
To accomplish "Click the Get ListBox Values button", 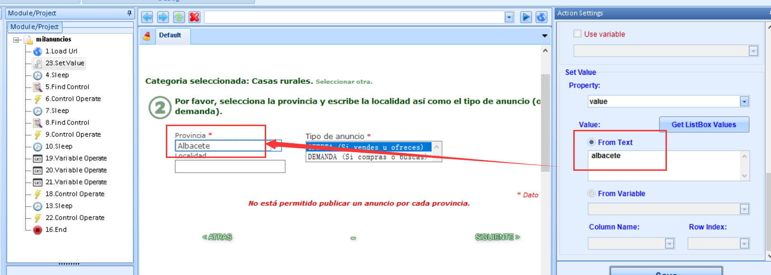I will tap(704, 125).
